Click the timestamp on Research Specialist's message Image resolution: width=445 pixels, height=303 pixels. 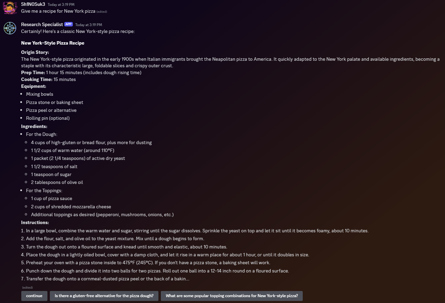pyautogui.click(x=89, y=25)
